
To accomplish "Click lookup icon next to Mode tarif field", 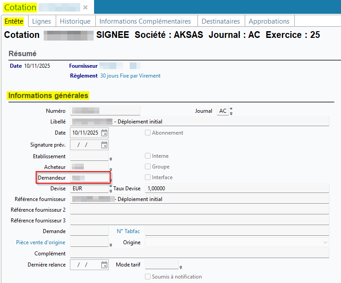I will pos(181,267).
